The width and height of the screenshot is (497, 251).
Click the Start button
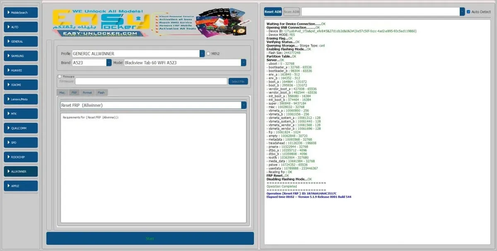(150, 239)
